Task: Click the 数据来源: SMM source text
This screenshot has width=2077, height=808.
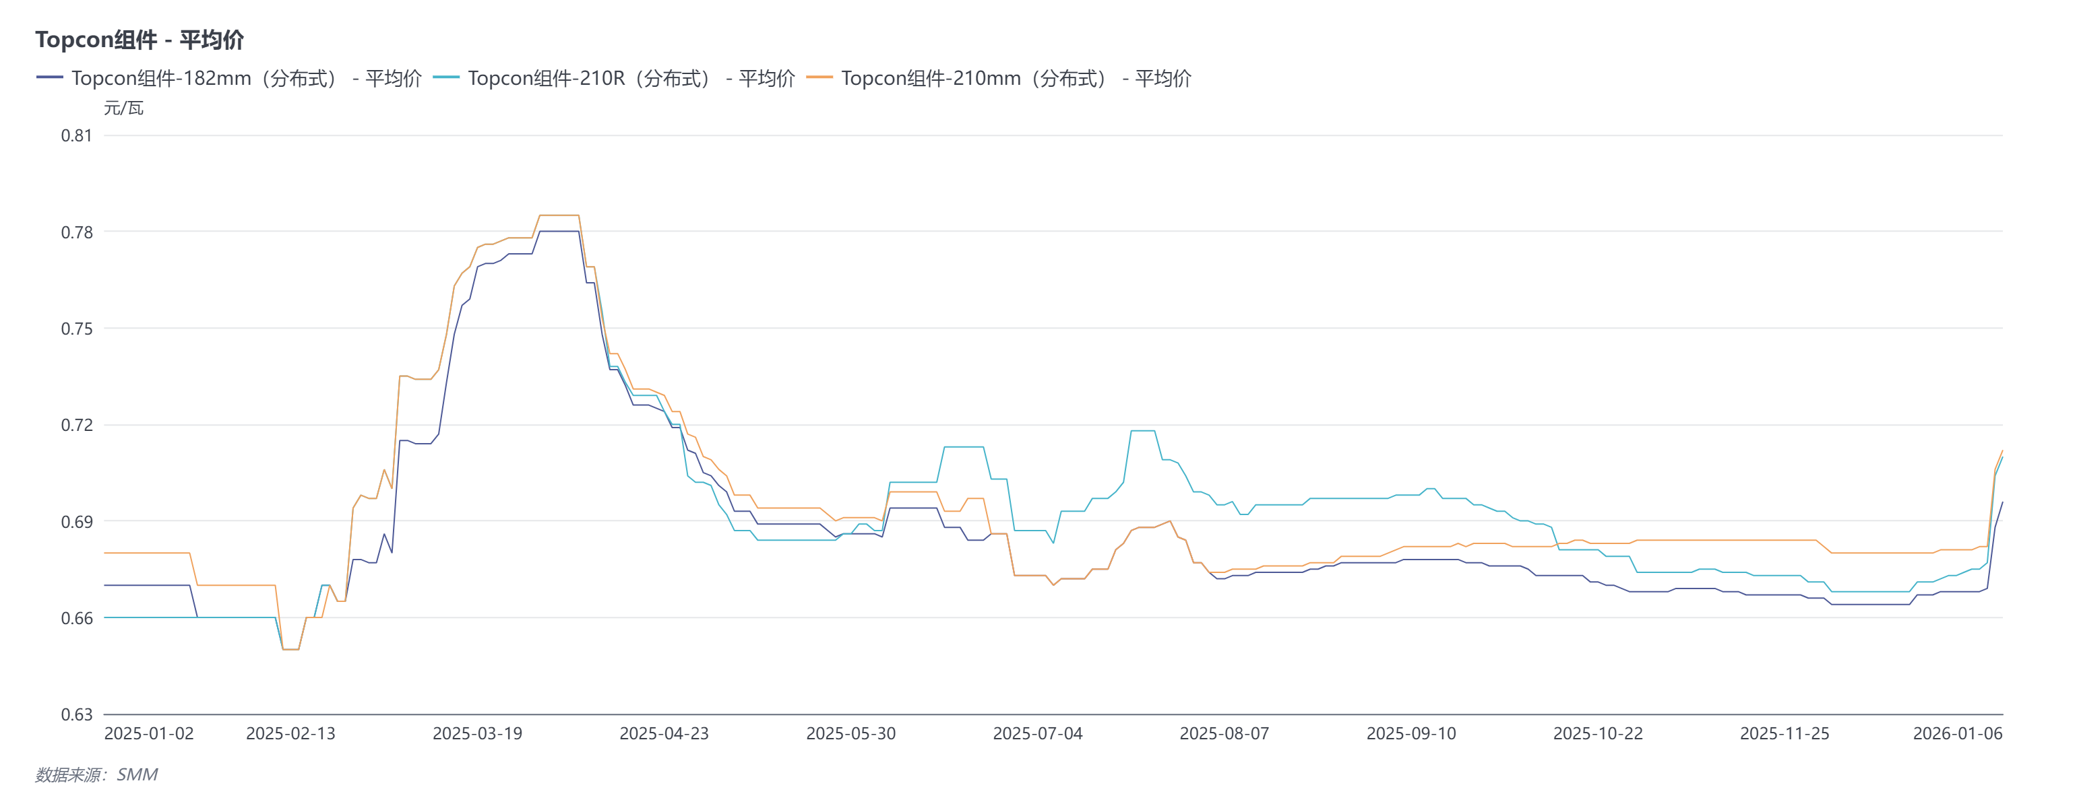Action: point(97,775)
